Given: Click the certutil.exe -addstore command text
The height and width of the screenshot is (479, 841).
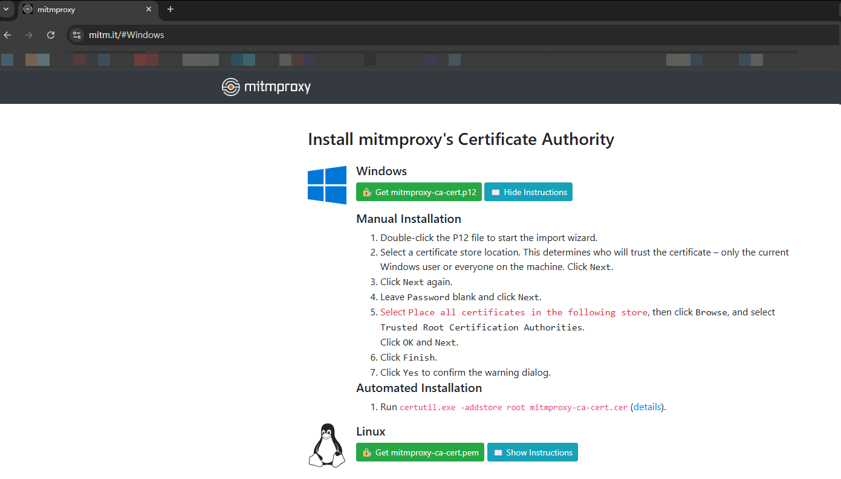Looking at the screenshot, I should click(x=513, y=407).
